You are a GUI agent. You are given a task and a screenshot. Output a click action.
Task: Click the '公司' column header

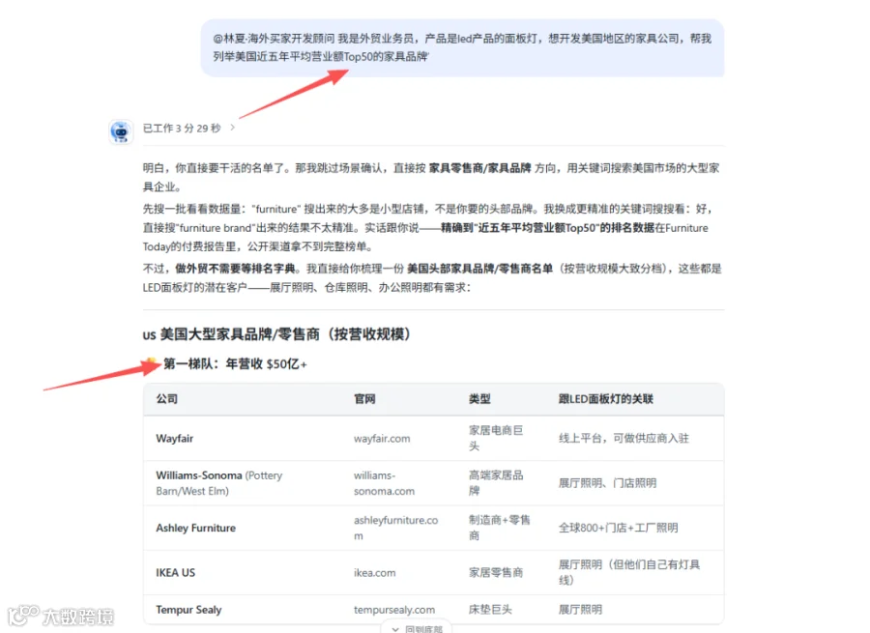click(x=166, y=399)
